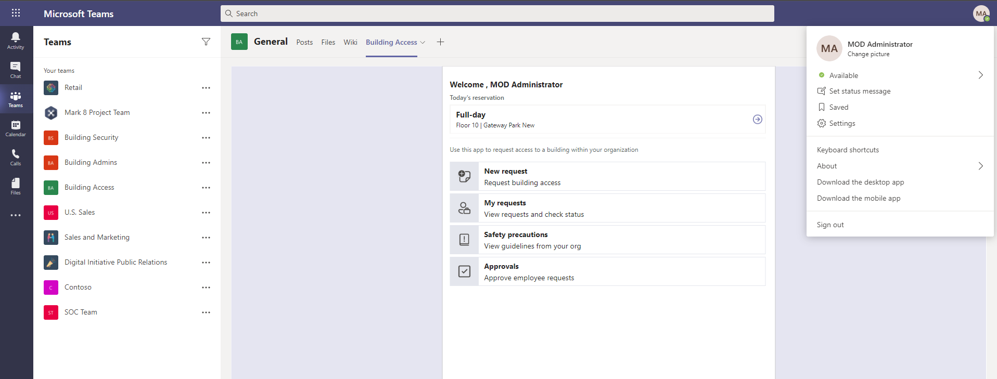This screenshot has height=379, width=997.
Task: Open more options for Mark 8 Project Team
Action: [206, 113]
